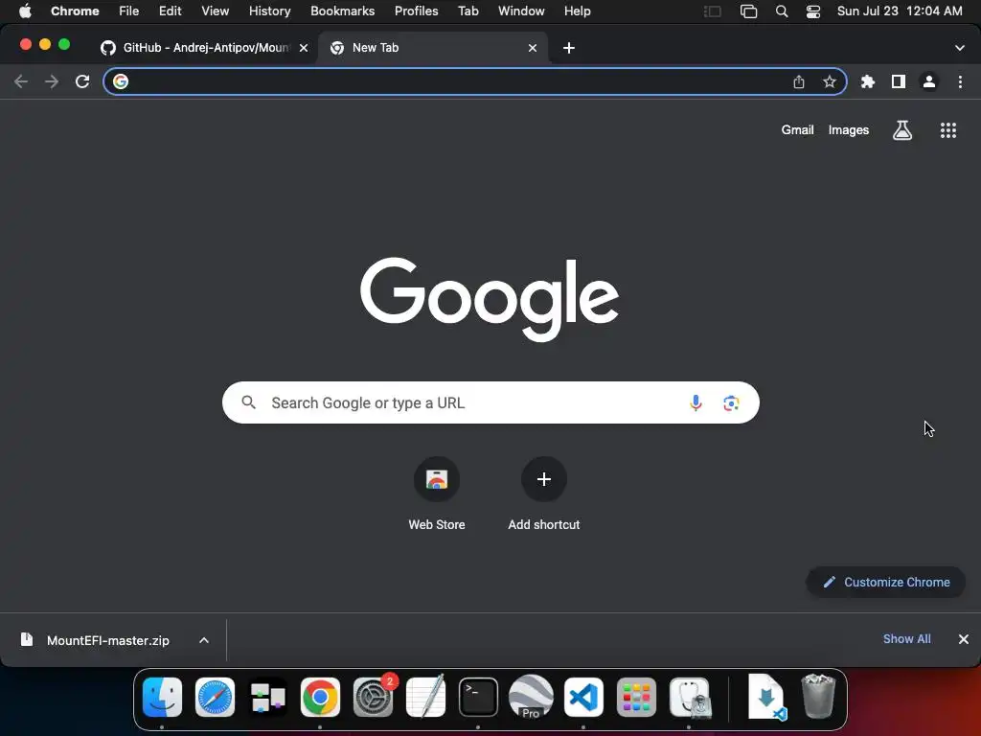Focus the Search Google or type a URL box
Image resolution: width=981 pixels, height=736 pixels.
click(490, 402)
